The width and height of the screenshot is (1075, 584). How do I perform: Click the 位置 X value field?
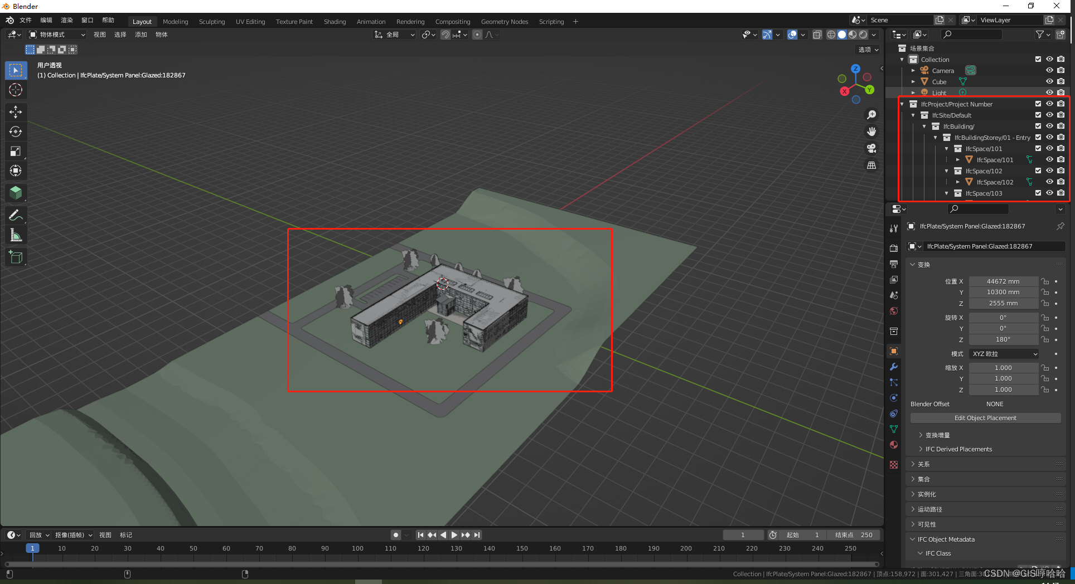[1003, 281]
